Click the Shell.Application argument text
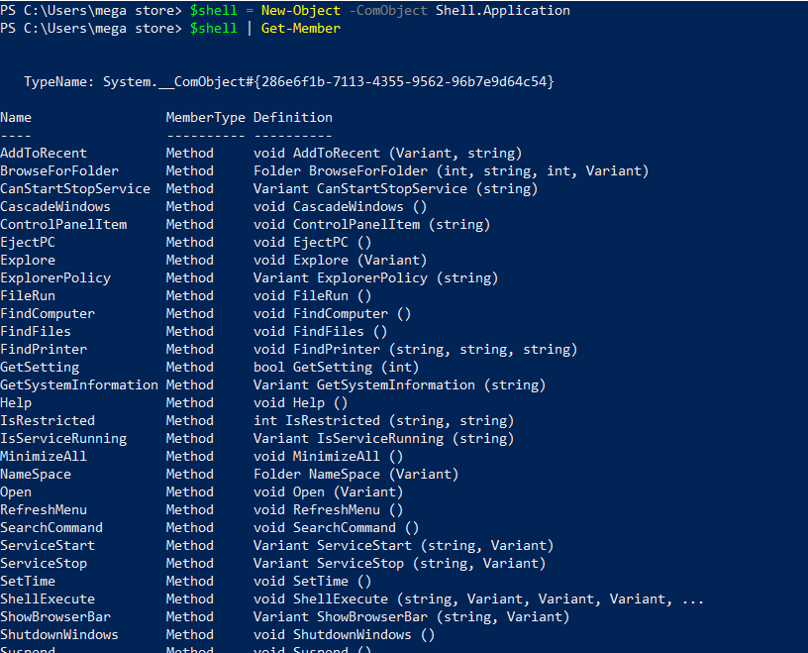Screen dimensions: 808x653 pyautogui.click(x=502, y=10)
